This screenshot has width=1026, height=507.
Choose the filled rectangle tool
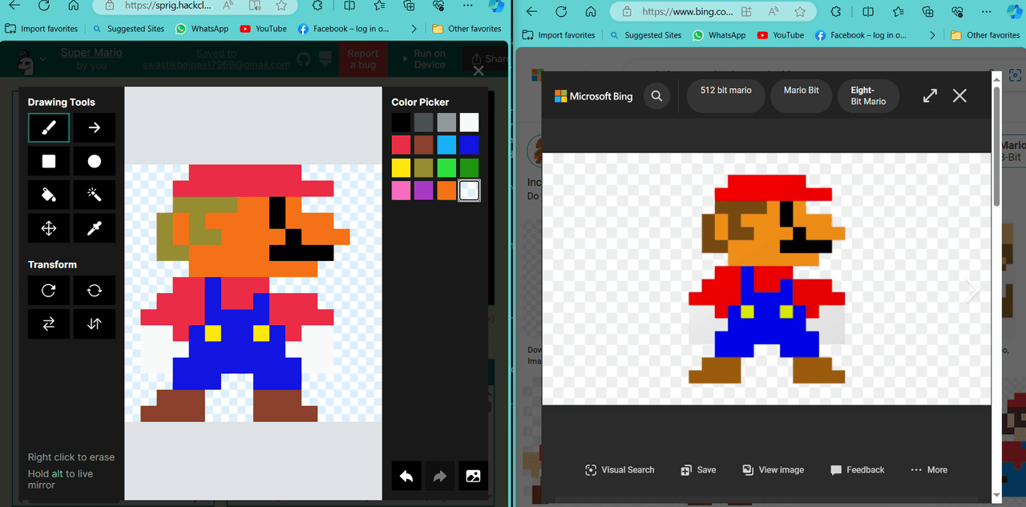tap(49, 161)
